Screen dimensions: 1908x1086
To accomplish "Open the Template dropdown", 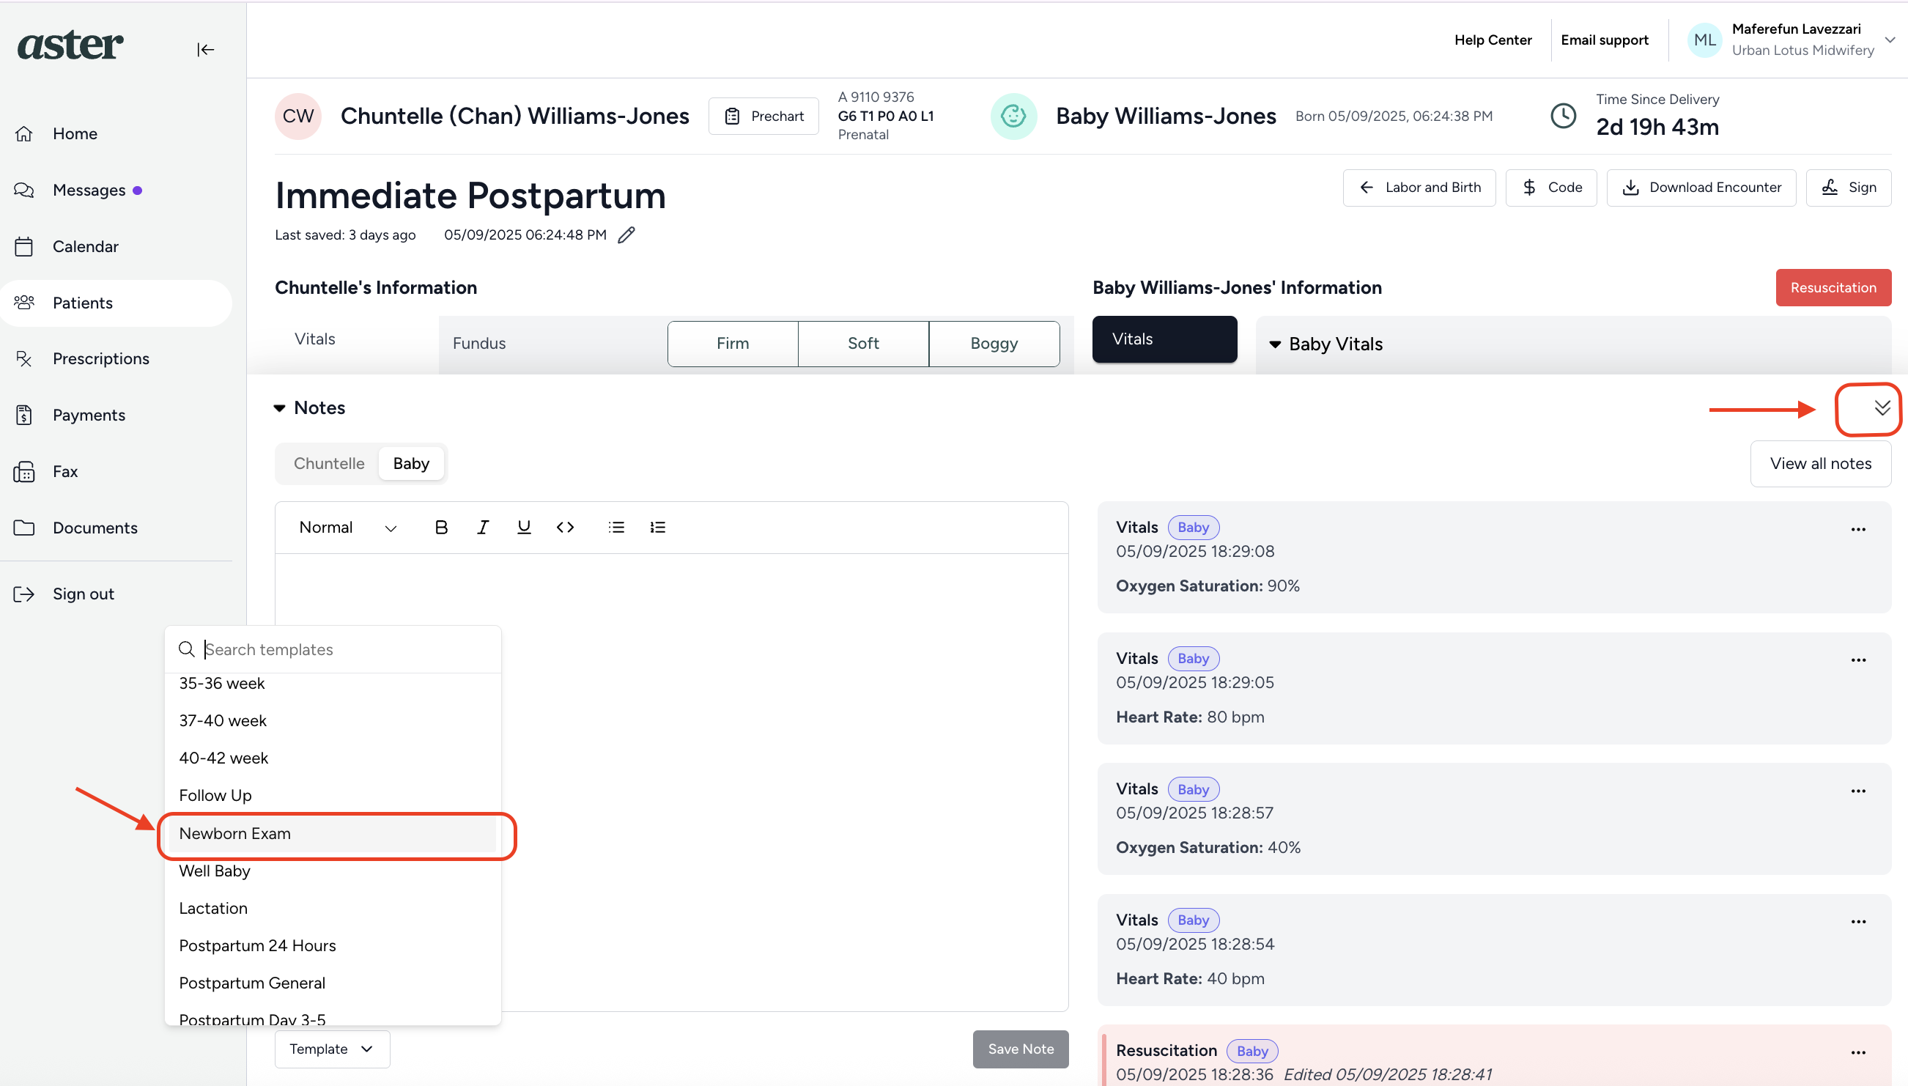I will (332, 1049).
